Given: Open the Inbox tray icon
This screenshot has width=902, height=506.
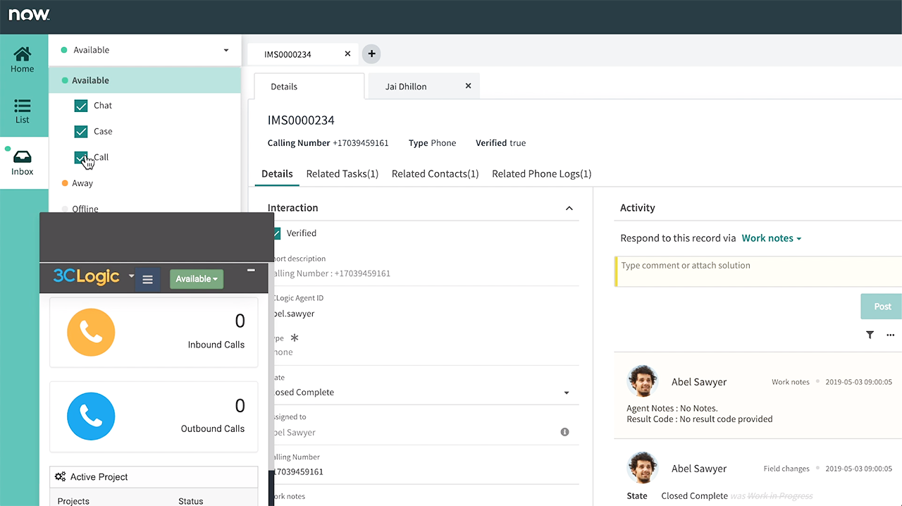Looking at the screenshot, I should (23, 158).
